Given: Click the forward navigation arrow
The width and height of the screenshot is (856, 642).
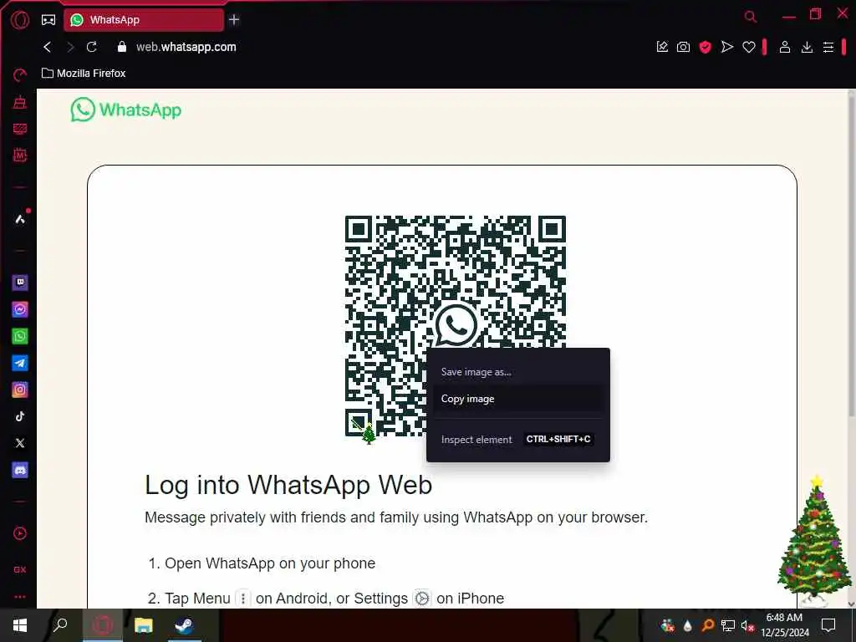Looking at the screenshot, I should [70, 47].
